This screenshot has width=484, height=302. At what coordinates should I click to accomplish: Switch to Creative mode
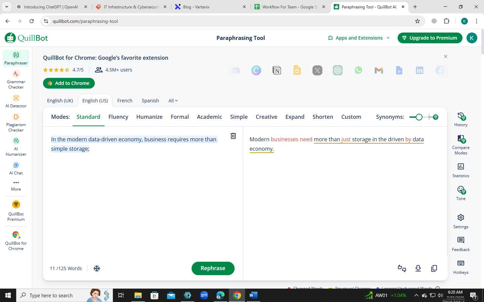(x=266, y=117)
